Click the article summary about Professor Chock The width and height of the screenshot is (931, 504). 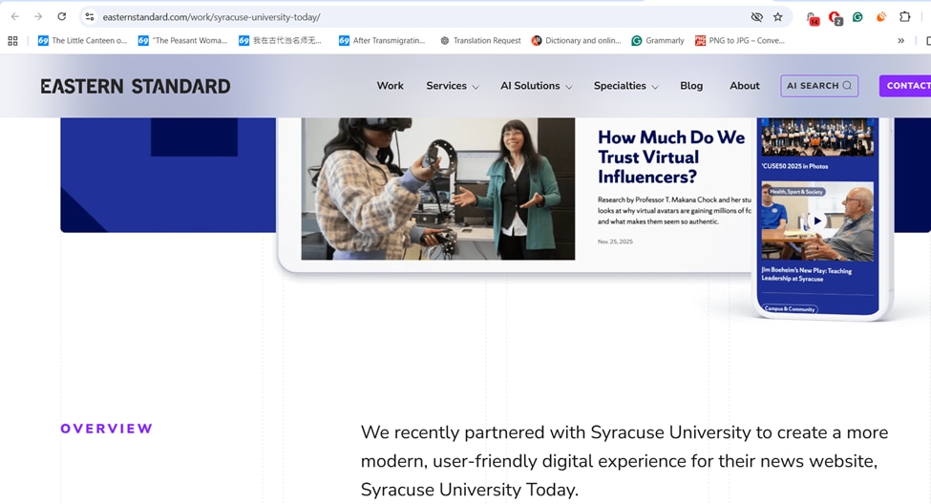[x=674, y=211]
